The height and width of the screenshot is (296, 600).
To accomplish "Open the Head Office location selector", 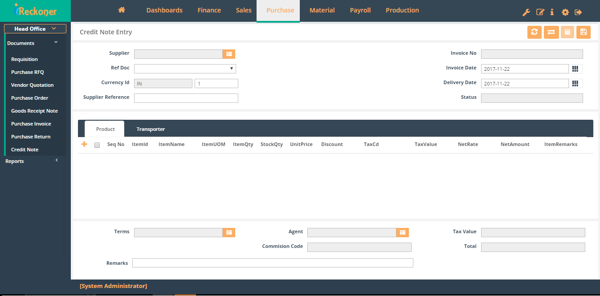I will click(35, 28).
